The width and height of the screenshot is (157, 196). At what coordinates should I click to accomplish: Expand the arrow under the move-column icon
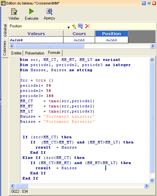(x=82, y=28)
